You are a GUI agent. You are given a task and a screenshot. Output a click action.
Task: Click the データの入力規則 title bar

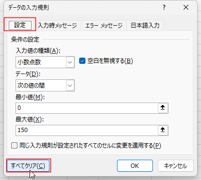click(81, 7)
